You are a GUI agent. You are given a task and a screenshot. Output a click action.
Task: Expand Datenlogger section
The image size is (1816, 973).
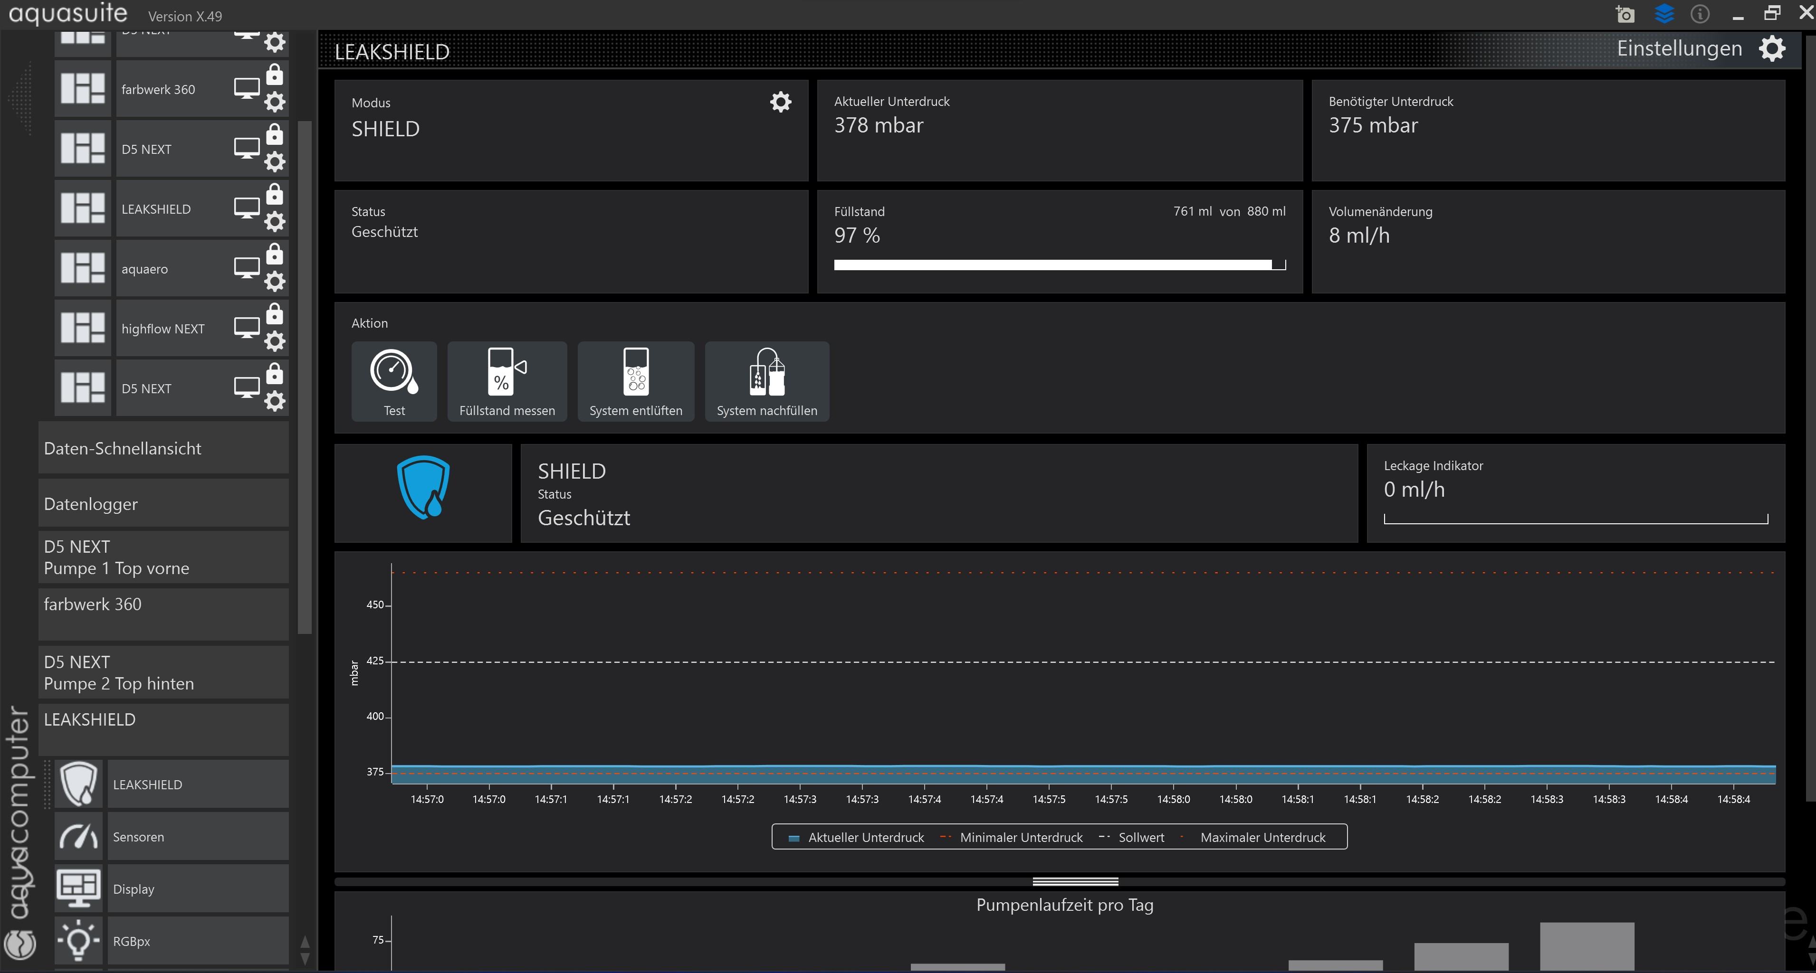click(163, 504)
